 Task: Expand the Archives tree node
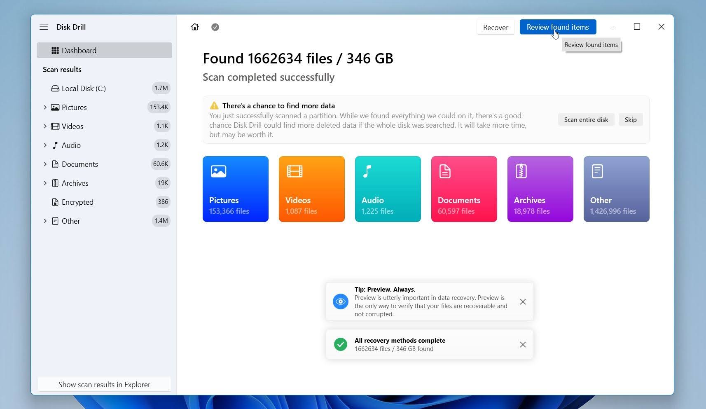(45, 183)
